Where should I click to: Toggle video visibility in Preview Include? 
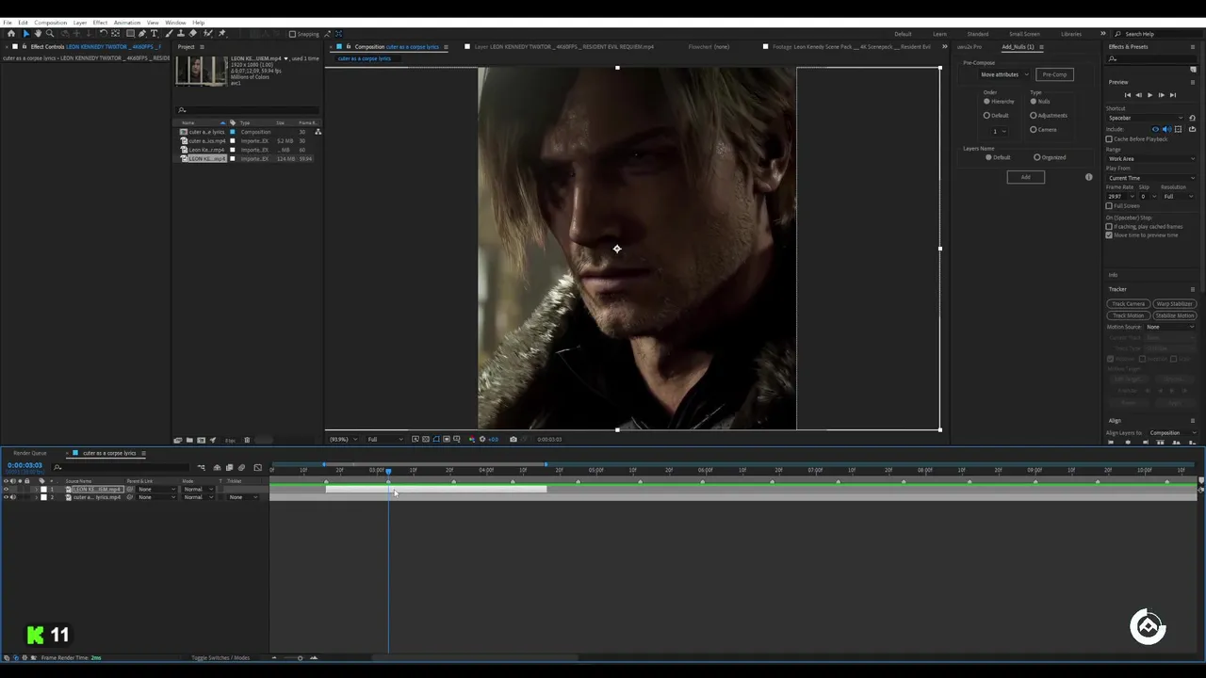1156,129
